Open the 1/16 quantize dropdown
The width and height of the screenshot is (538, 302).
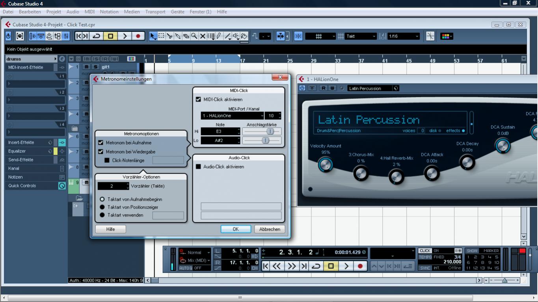point(404,36)
